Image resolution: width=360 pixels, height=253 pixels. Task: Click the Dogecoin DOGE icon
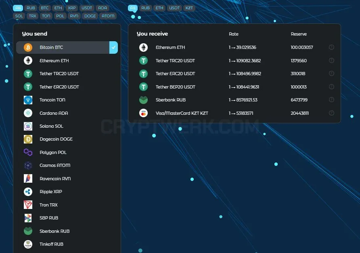coord(28,139)
